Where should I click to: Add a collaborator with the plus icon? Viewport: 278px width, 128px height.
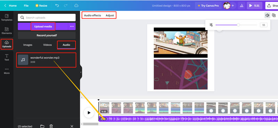pos(233,6)
